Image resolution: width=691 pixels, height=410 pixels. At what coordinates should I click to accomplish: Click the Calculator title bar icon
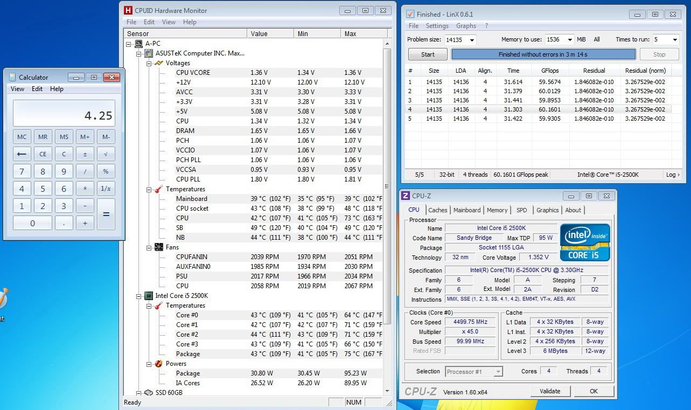(12, 77)
